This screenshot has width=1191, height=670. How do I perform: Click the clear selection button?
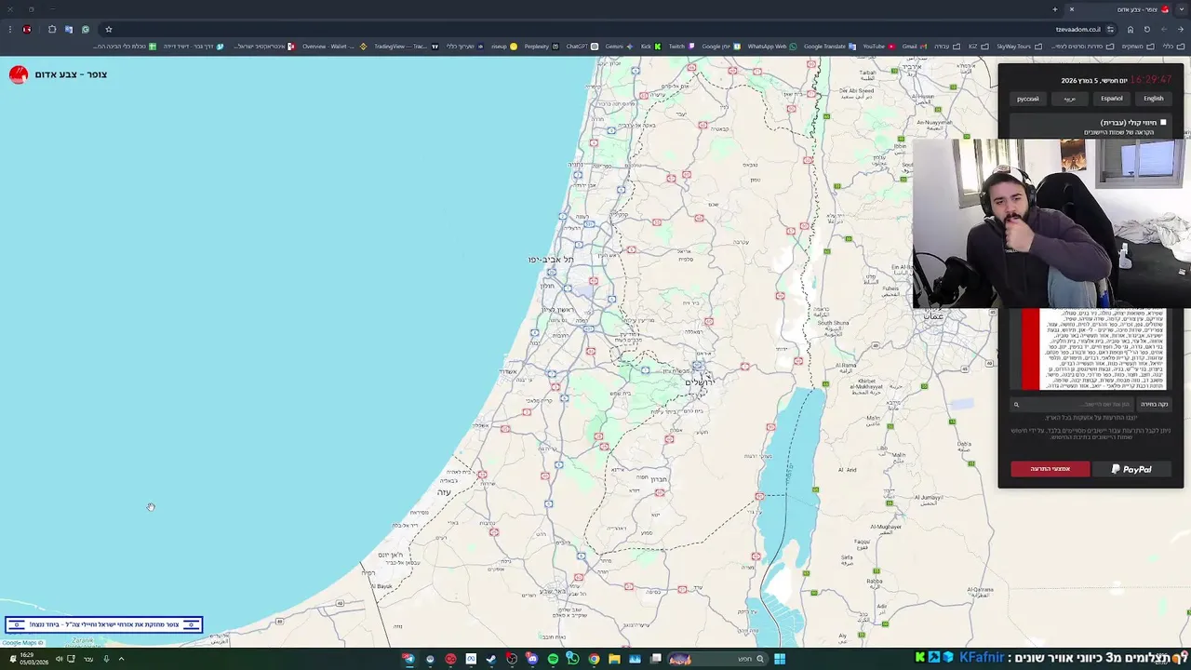point(1154,404)
